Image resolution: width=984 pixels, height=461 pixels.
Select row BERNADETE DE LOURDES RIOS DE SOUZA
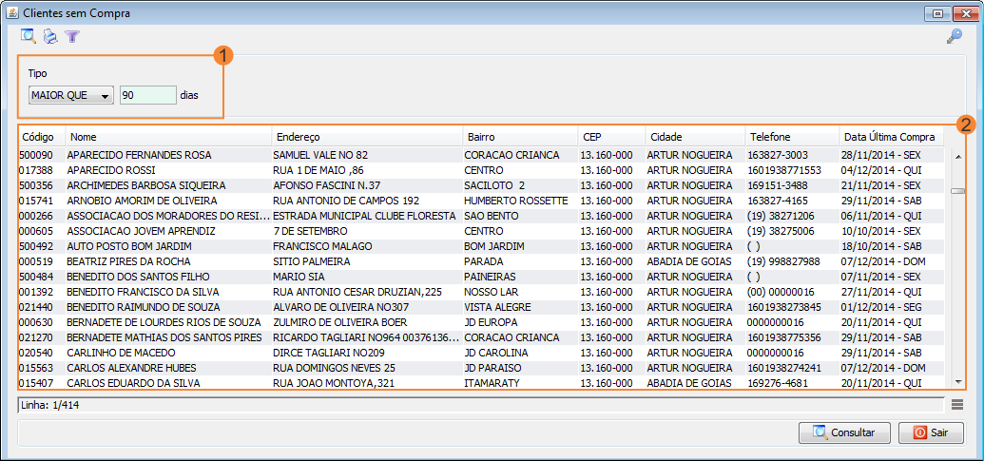[481, 322]
